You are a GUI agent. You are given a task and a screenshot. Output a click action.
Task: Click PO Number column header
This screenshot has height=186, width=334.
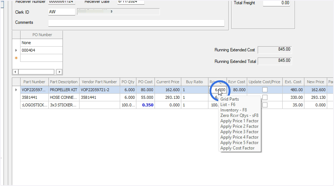point(41,35)
